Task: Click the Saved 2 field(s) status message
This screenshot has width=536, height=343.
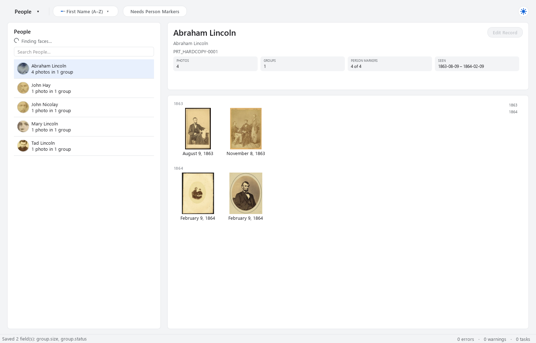Action: pyautogui.click(x=44, y=339)
